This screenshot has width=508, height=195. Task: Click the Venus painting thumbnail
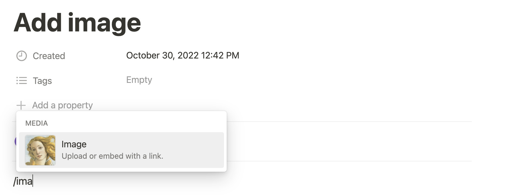click(40, 150)
